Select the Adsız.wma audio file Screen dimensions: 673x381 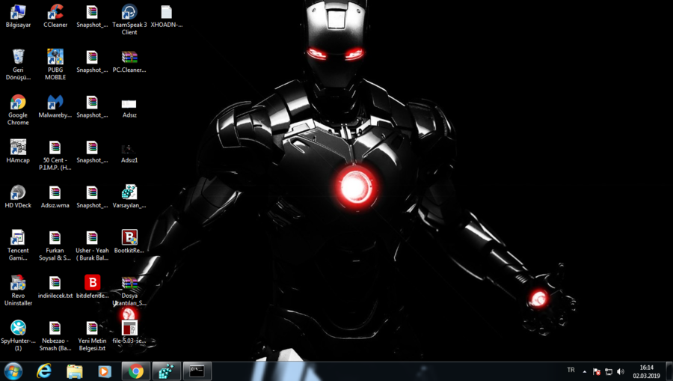click(55, 197)
